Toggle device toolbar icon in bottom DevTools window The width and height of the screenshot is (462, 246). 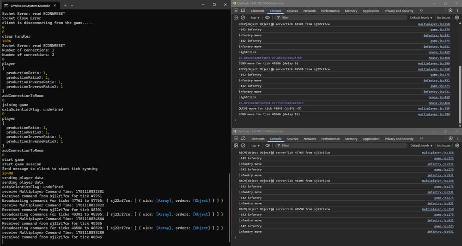click(242, 139)
